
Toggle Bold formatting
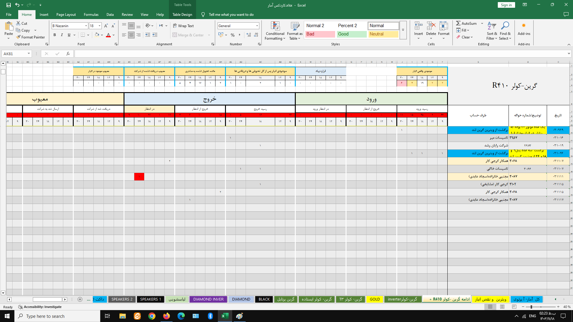pyautogui.click(x=55, y=35)
